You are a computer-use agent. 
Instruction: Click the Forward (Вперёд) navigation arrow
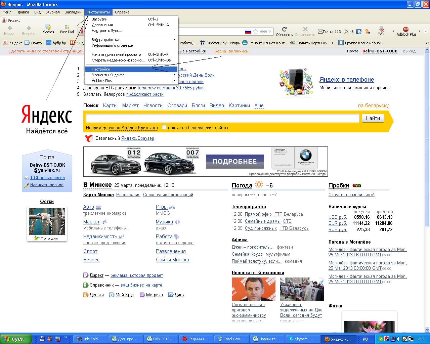coord(28,31)
